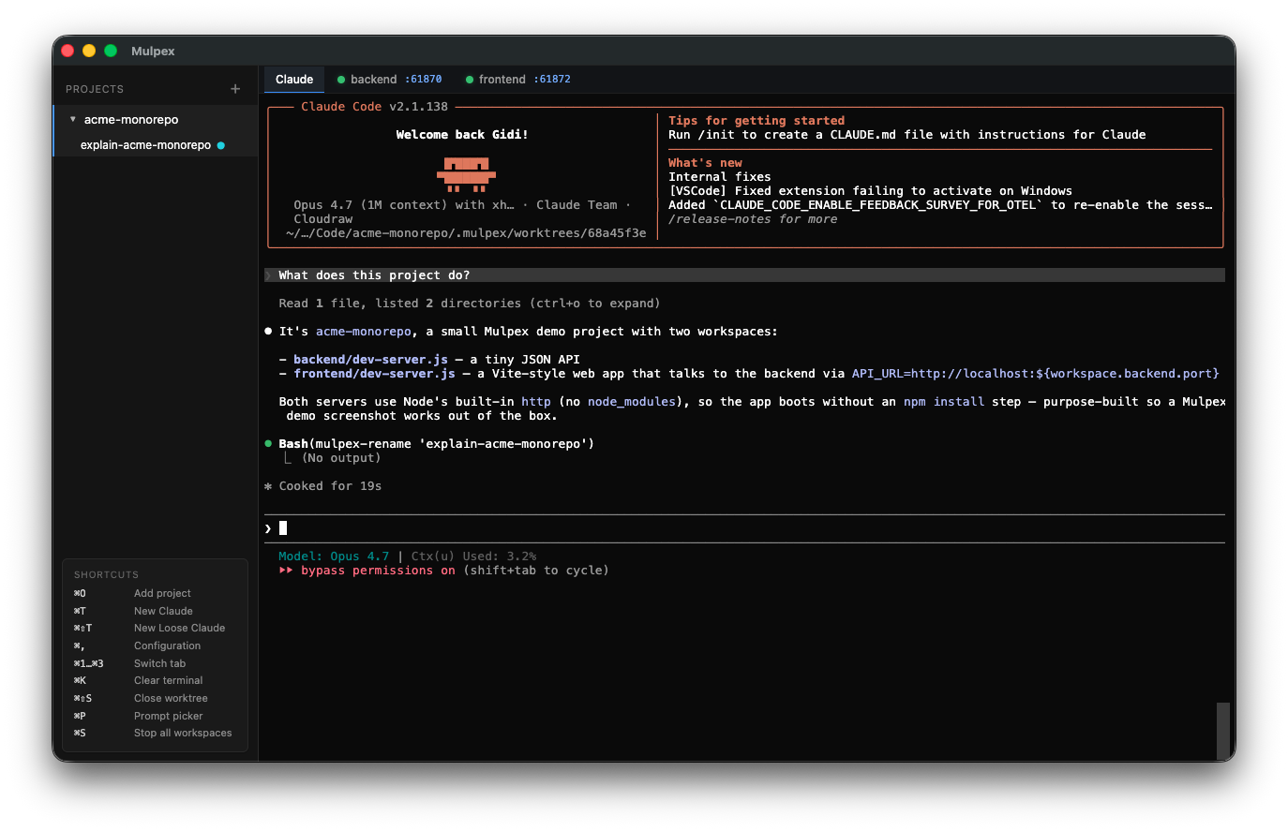Click the Bash mulpex-rename command line

click(x=436, y=444)
